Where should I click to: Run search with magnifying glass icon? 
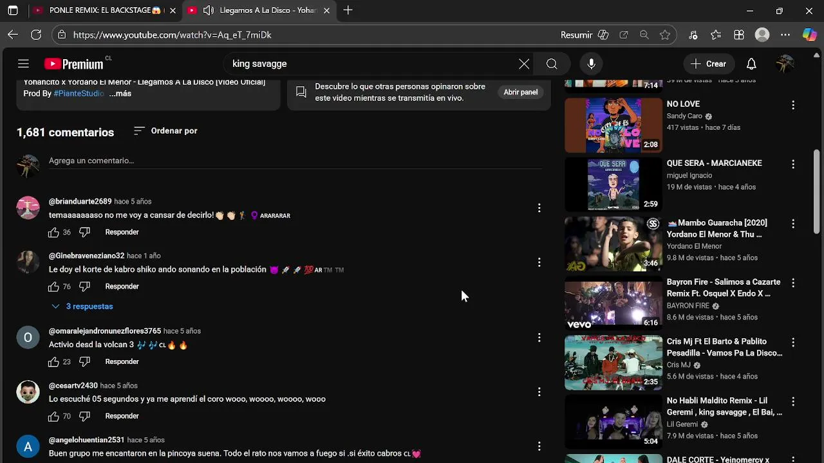(552, 64)
